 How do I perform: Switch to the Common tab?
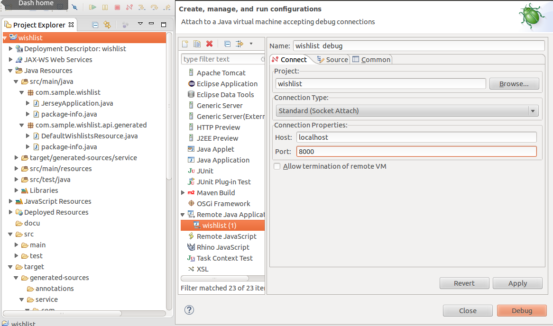coord(372,60)
